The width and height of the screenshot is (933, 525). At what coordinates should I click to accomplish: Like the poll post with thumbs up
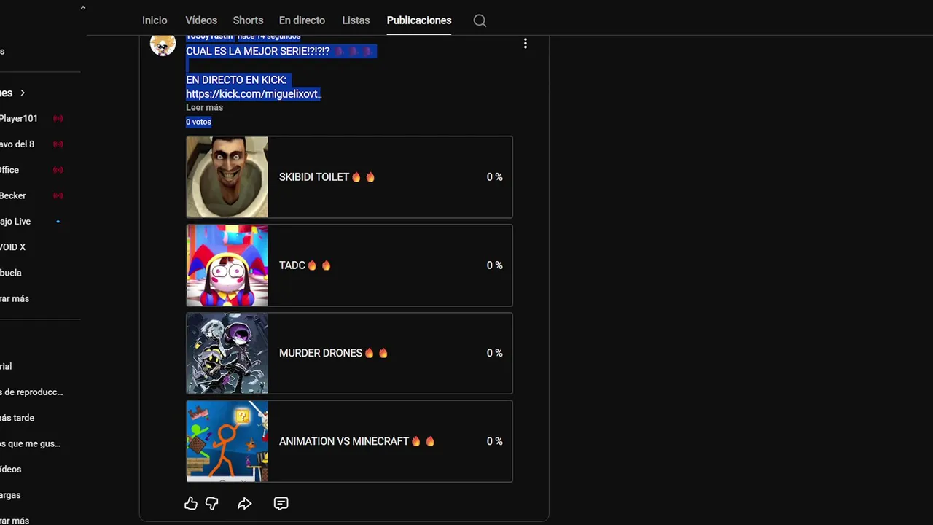click(x=191, y=503)
